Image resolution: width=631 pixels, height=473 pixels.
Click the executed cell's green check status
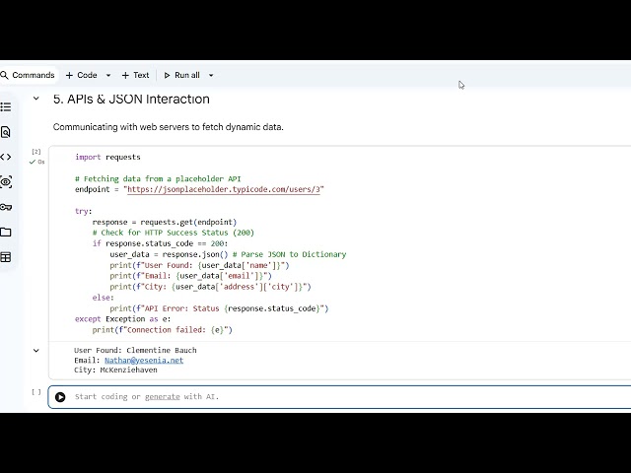tap(33, 162)
